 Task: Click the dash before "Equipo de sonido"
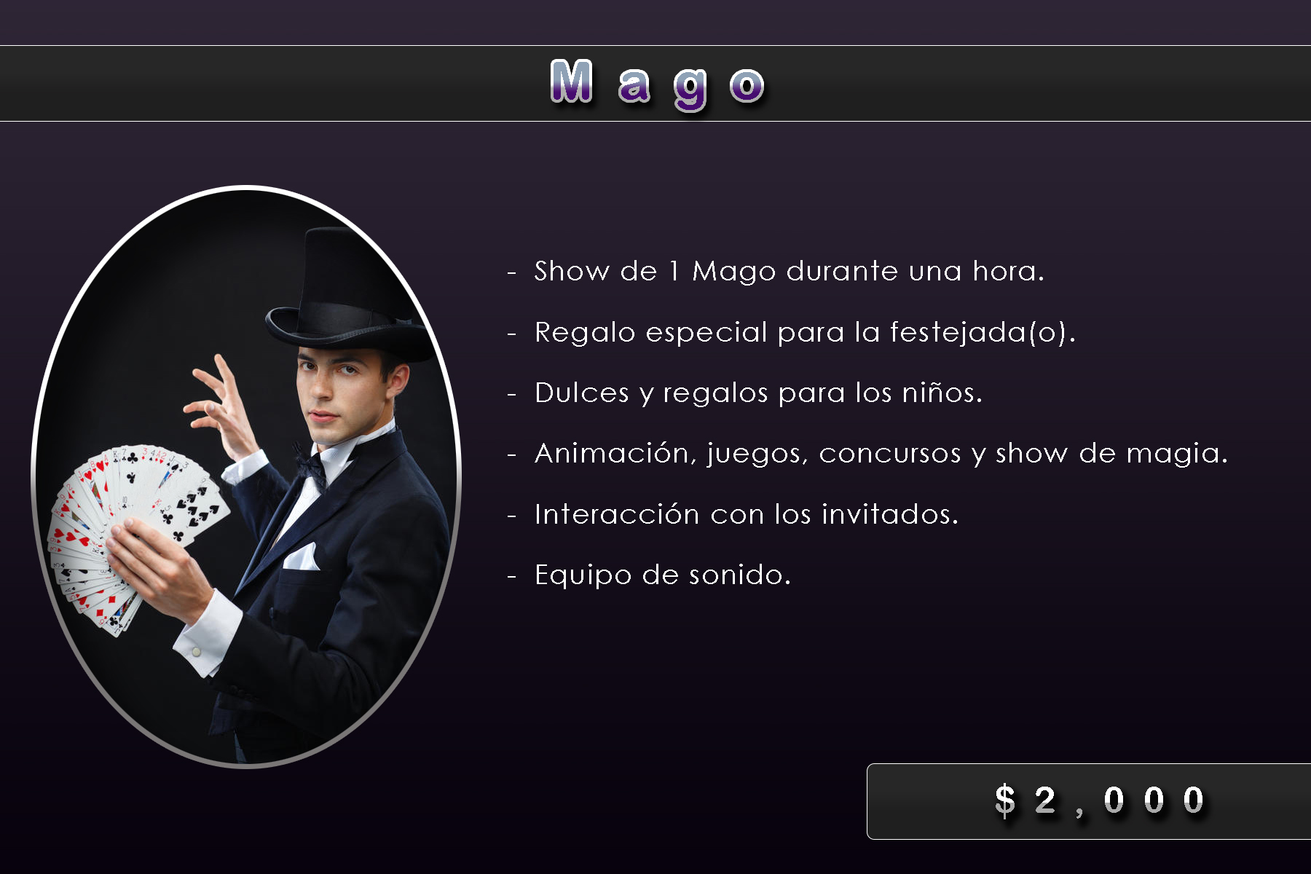click(512, 576)
